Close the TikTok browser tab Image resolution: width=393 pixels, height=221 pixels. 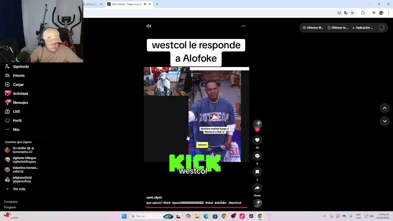(150, 4)
